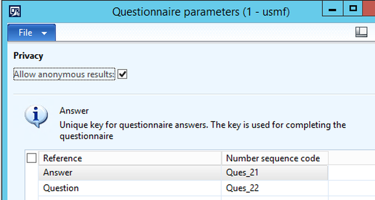Click the blue information bubble icon
This screenshot has height=200, width=375.
(x=36, y=116)
